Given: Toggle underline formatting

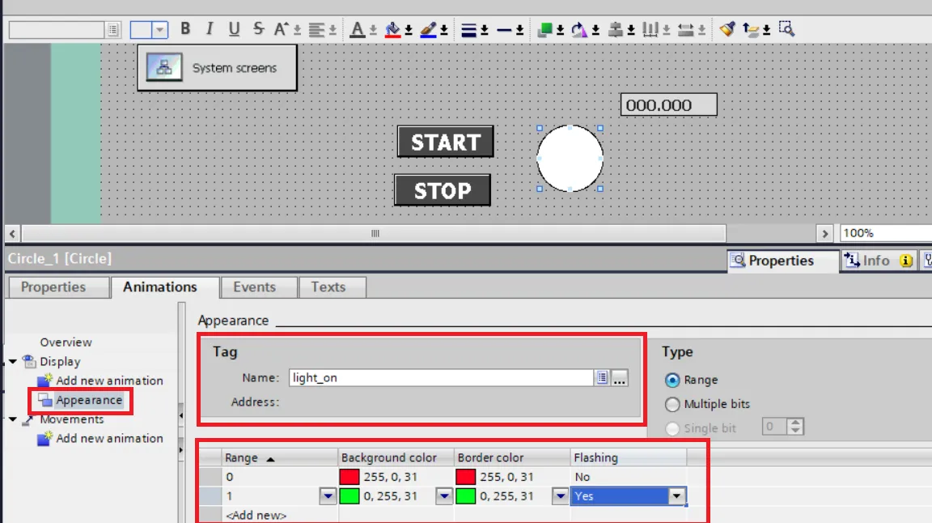Looking at the screenshot, I should (234, 28).
